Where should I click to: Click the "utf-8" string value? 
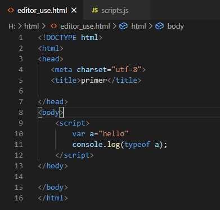tap(127, 70)
